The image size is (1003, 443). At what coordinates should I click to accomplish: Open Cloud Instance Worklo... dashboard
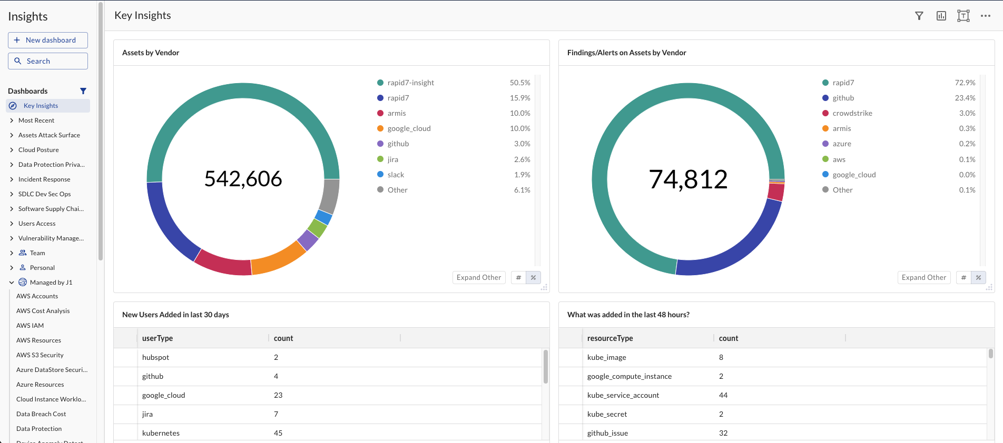click(x=51, y=399)
